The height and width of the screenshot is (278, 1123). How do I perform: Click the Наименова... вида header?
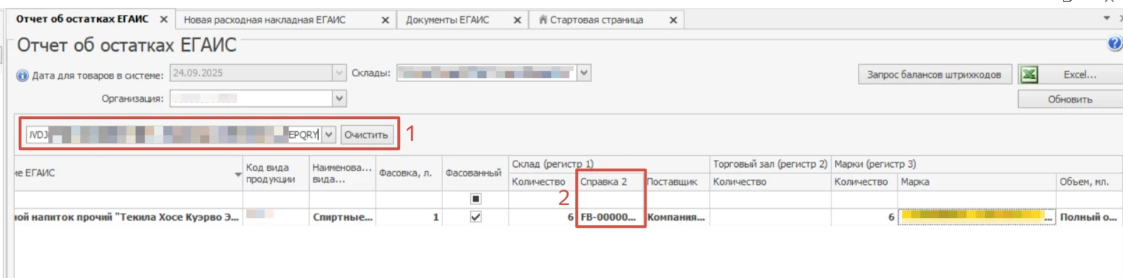pos(342,173)
